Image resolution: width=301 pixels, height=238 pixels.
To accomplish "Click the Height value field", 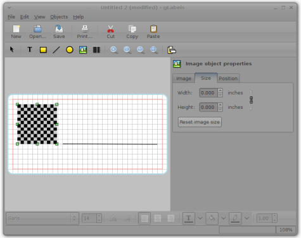I will pos(208,107).
